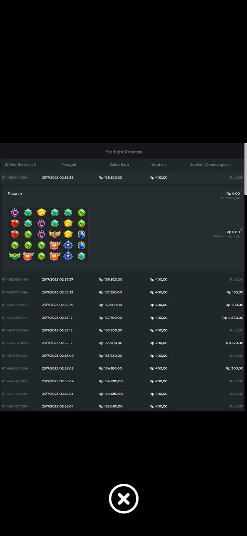
Task: Expand session 6114652883484 details
Action: [x=122, y=279]
